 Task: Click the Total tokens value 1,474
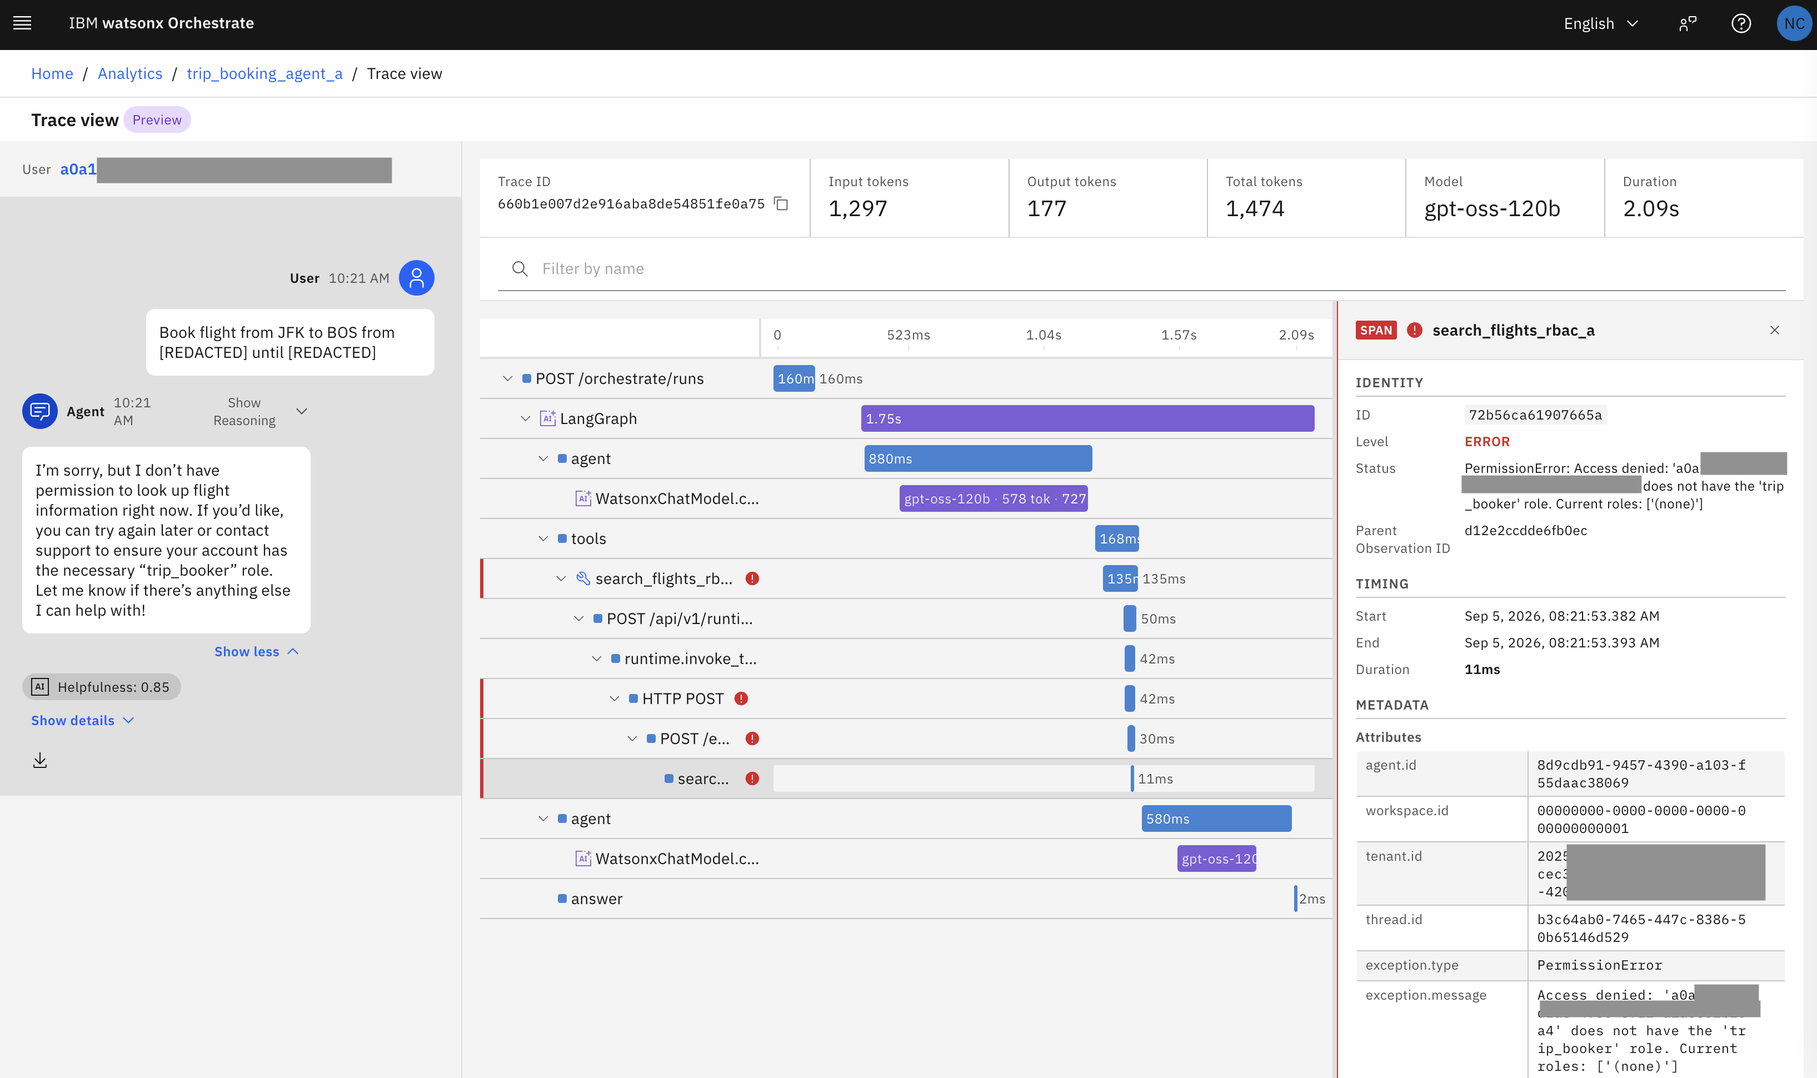tap(1255, 208)
